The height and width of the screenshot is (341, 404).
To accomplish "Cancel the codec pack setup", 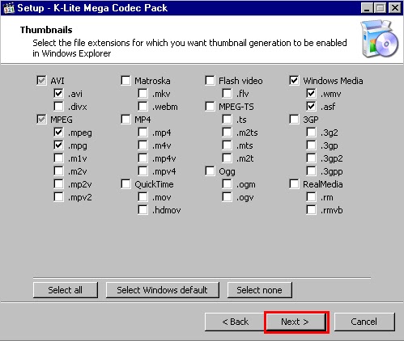I will click(x=364, y=322).
